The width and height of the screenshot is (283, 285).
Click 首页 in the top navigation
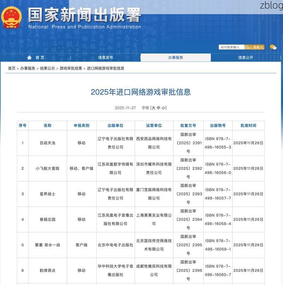coord(39,57)
